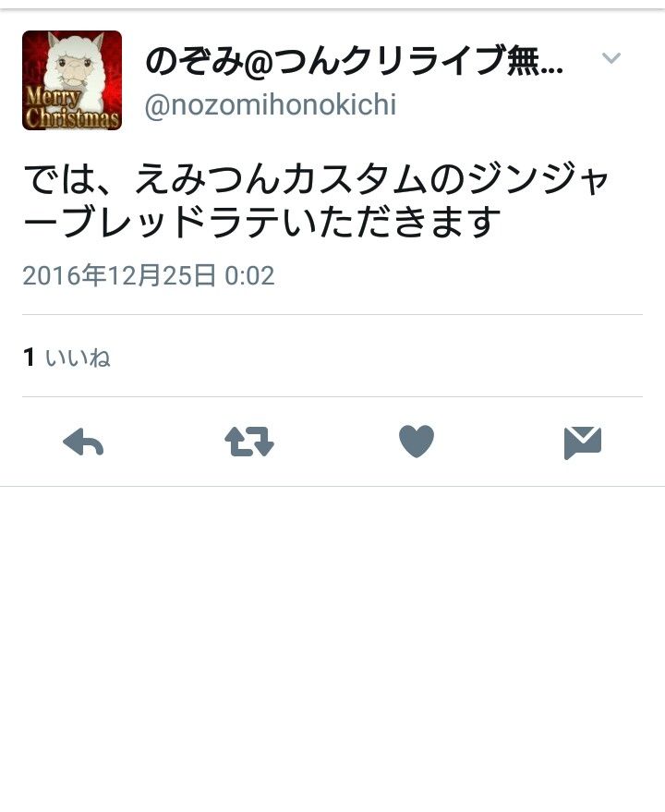665x812 pixels.
Task: Open the alpaca Merry Christmas profile picture
Action: coord(72,80)
